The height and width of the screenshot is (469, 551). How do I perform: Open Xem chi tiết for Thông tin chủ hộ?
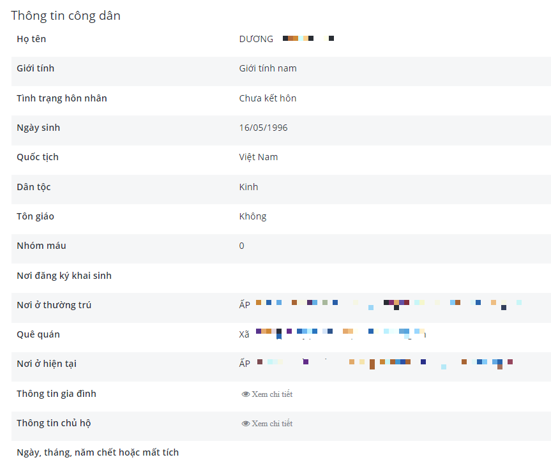272,424
